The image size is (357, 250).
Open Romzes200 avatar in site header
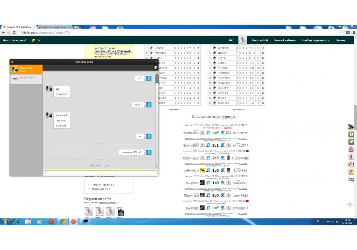[242, 40]
